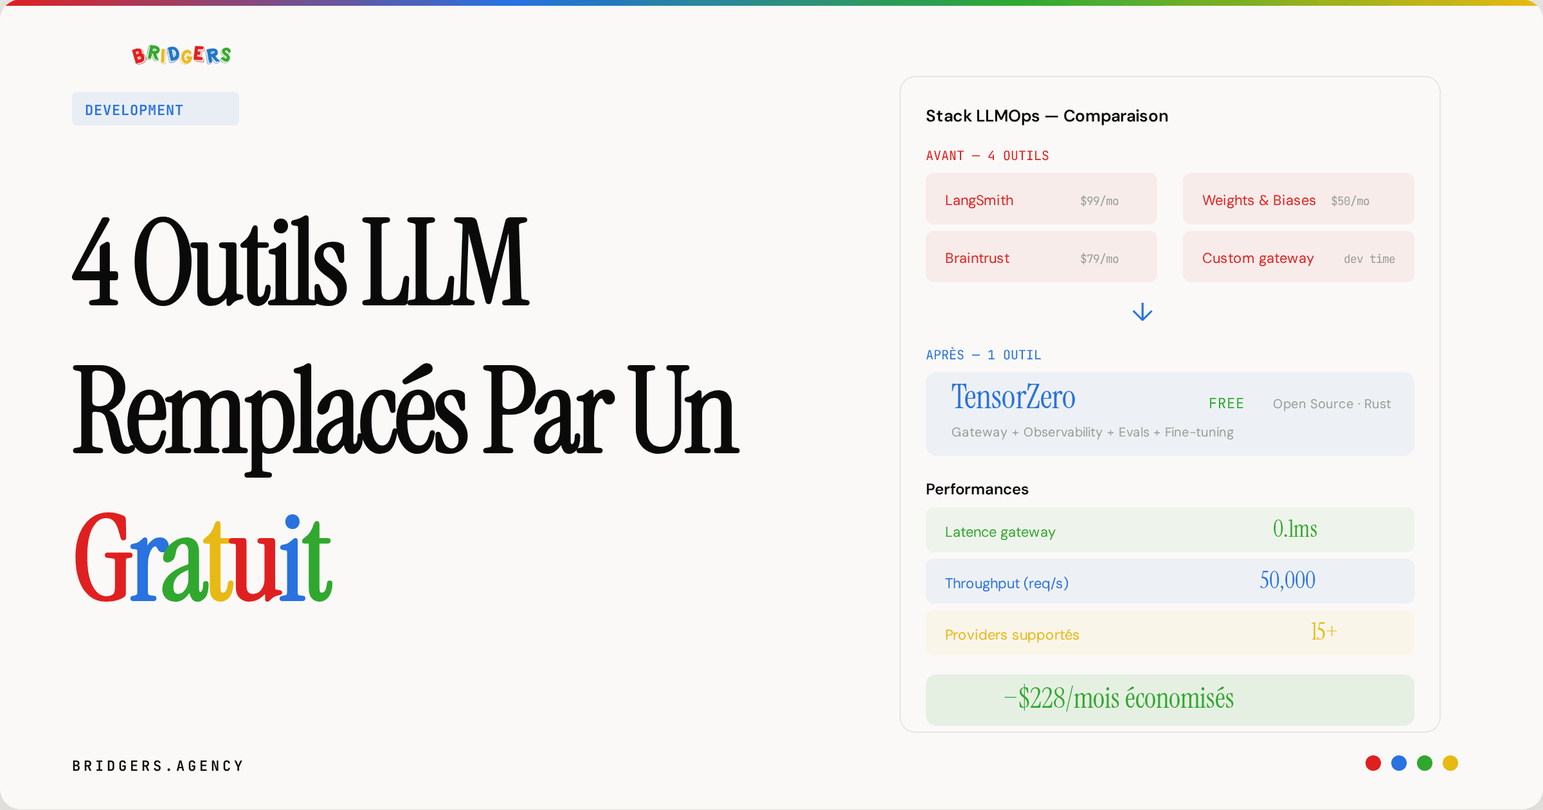Expand the AVANT — 4 OUTILS section
The width and height of the screenshot is (1543, 810).
click(987, 155)
